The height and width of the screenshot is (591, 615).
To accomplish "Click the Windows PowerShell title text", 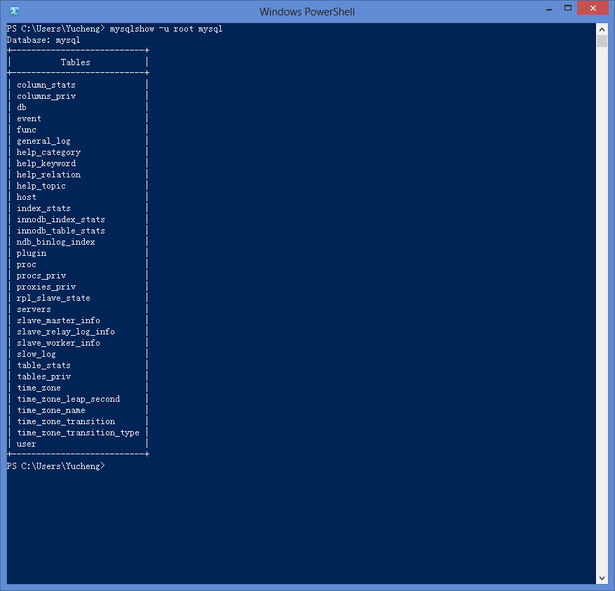I will 307,12.
